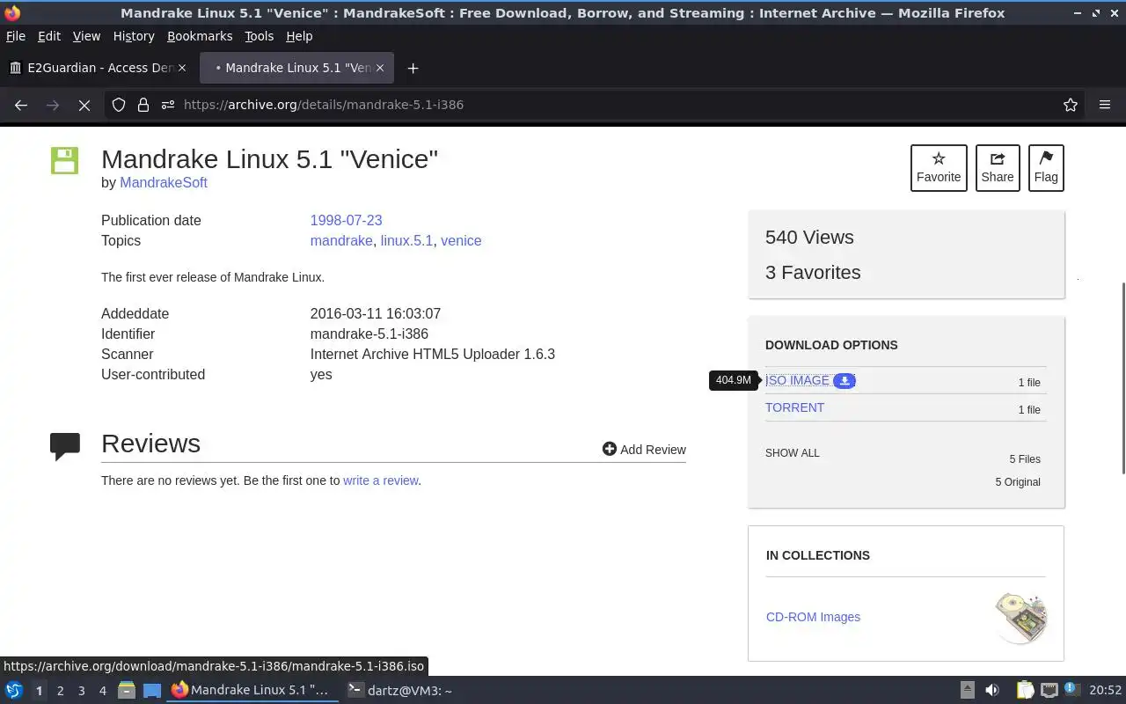Click the padlock site security icon
Screen dimensions: 1126x704
(143, 105)
